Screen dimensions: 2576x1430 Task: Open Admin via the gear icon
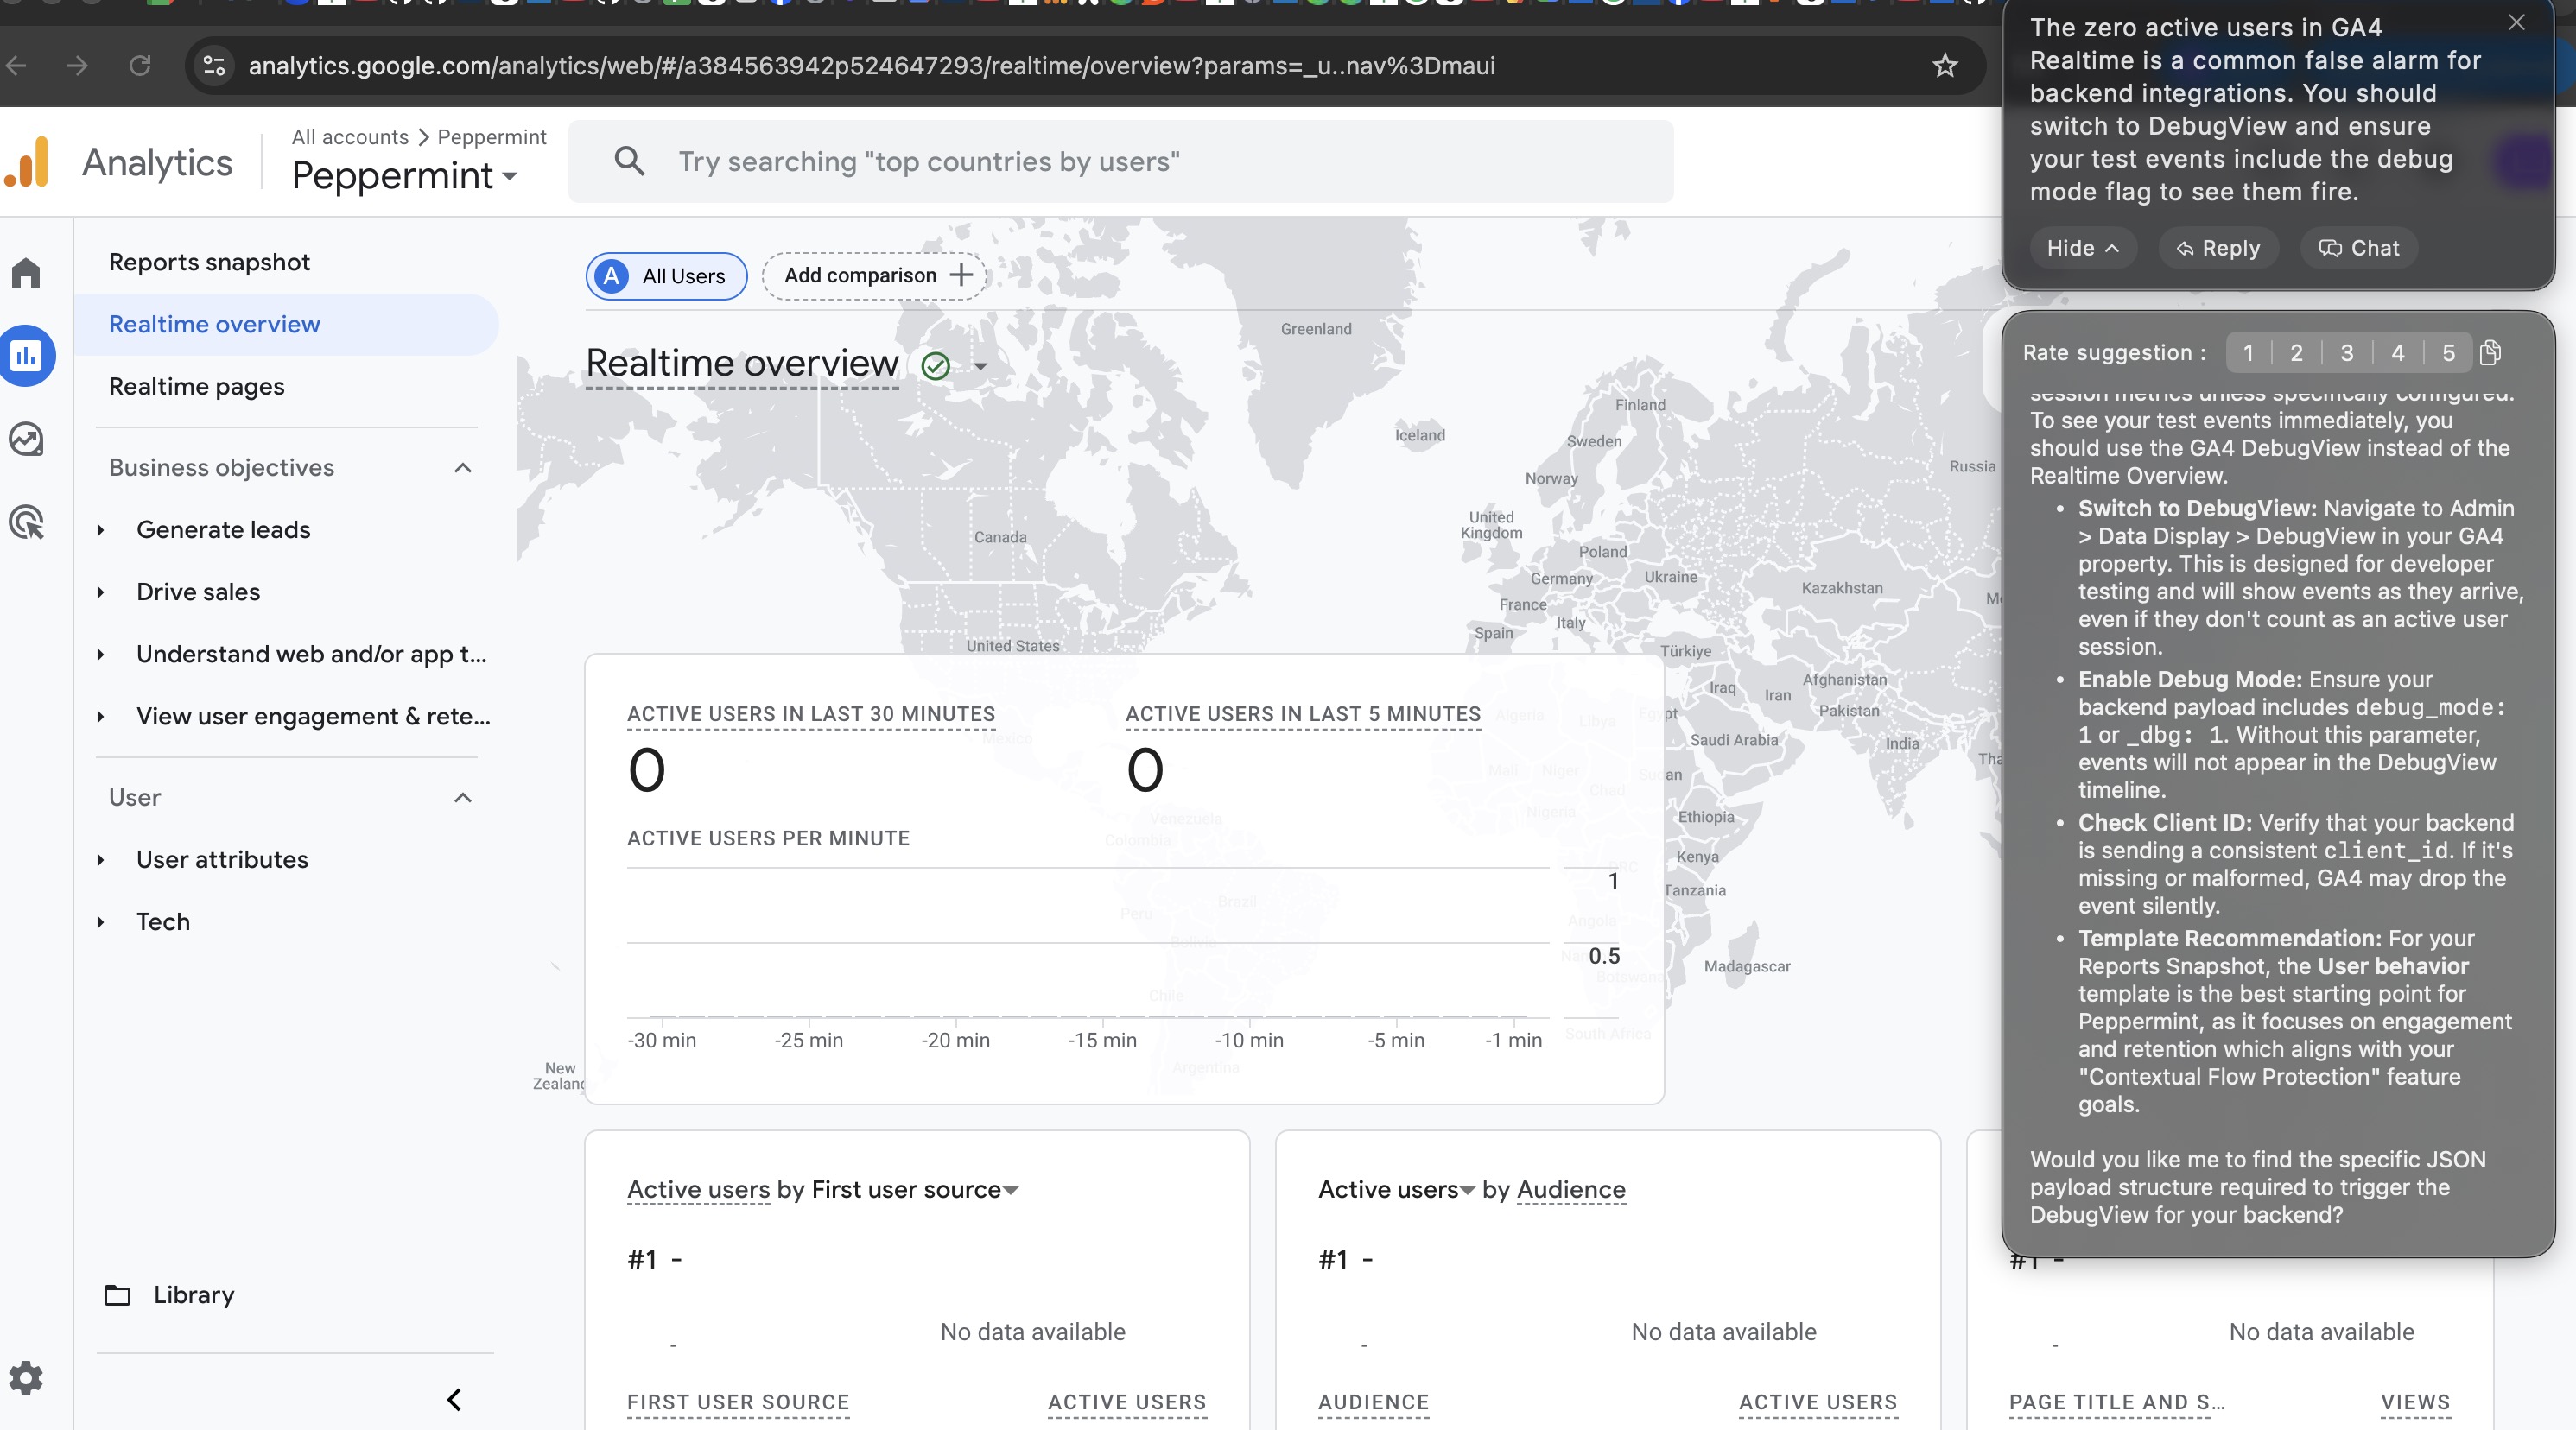pos(26,1378)
